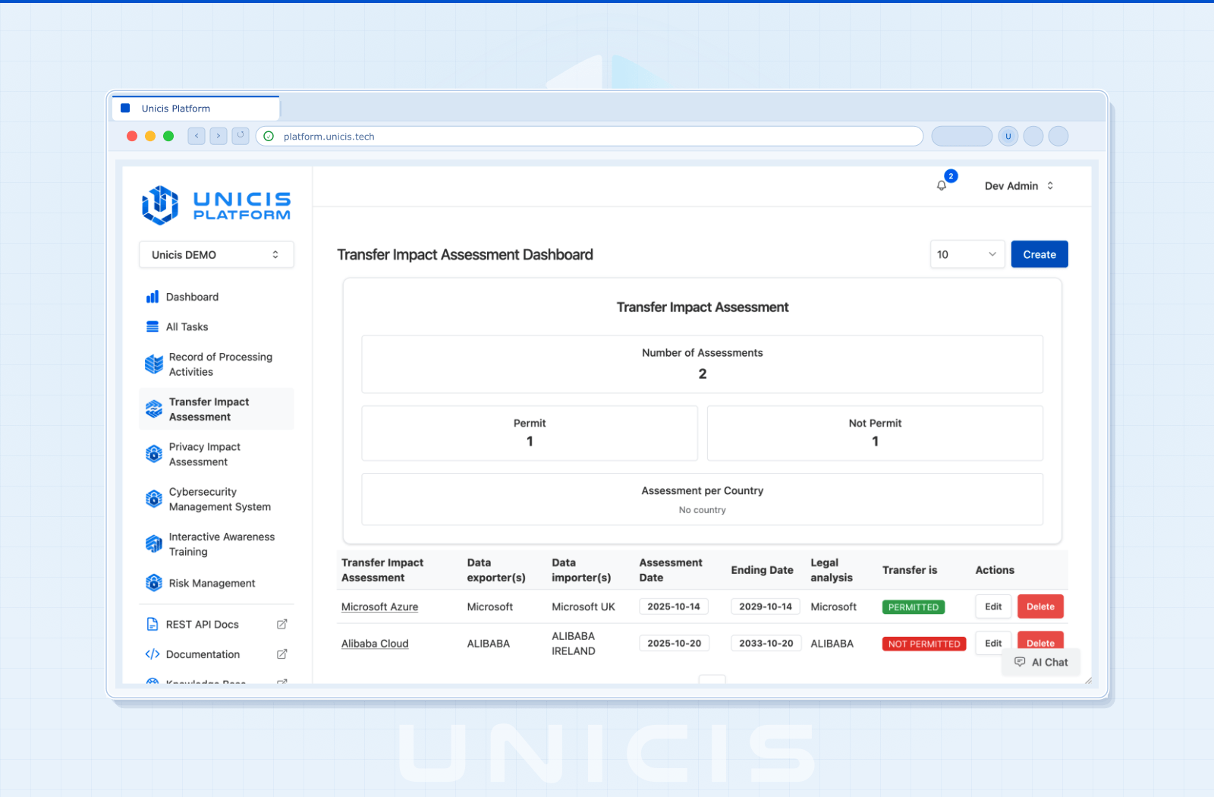Click the browser back arrow
The image size is (1214, 797).
197,136
